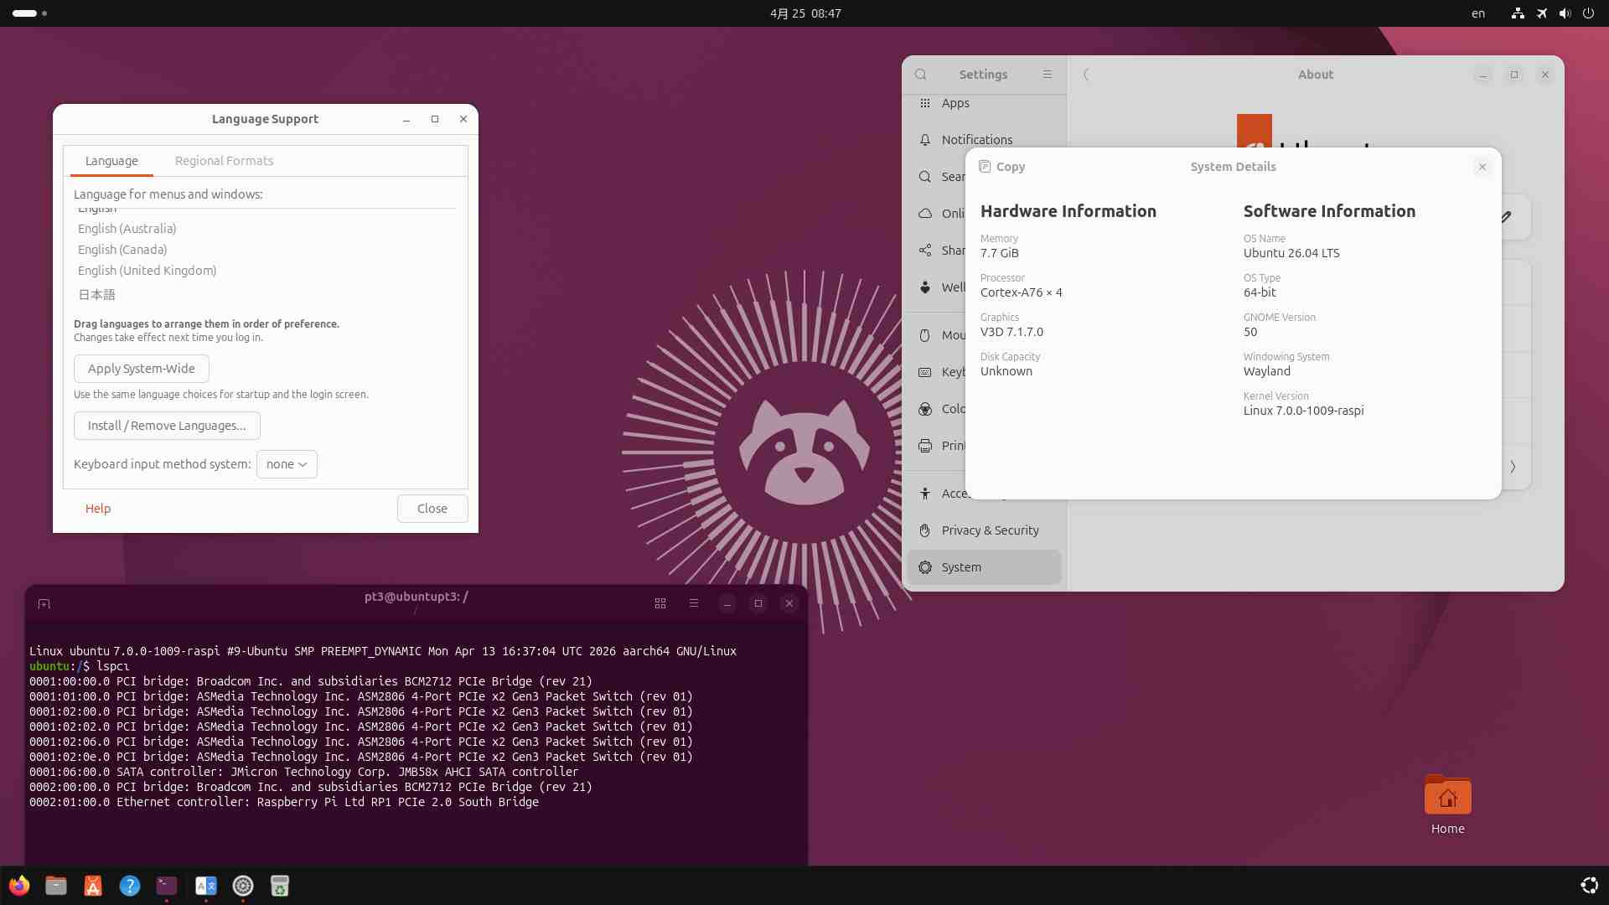The image size is (1609, 905).
Task: Click the terminal new tab icon
Action: 44,603
